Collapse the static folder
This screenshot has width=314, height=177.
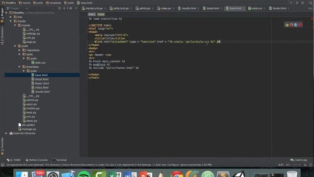click(x=20, y=55)
